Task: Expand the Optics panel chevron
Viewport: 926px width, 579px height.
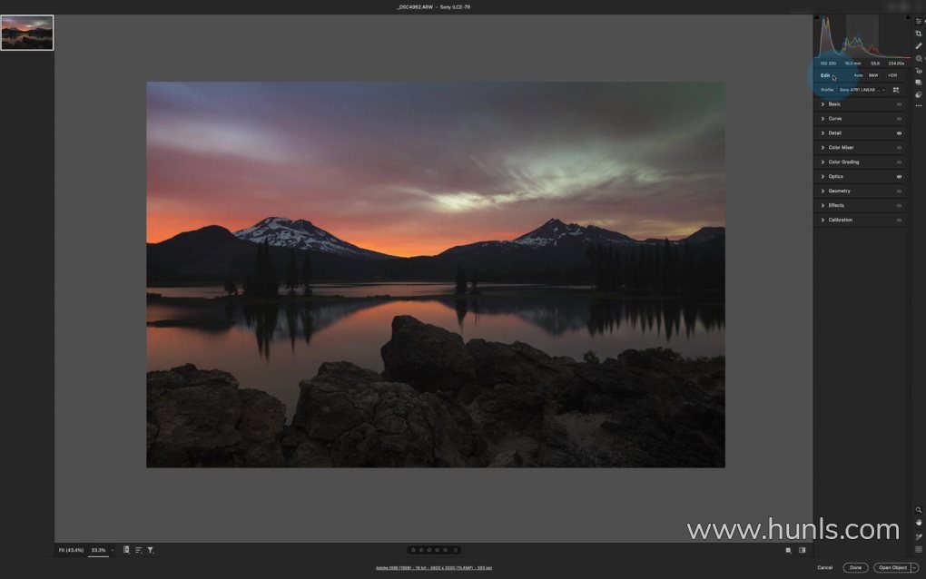Action: (x=823, y=176)
